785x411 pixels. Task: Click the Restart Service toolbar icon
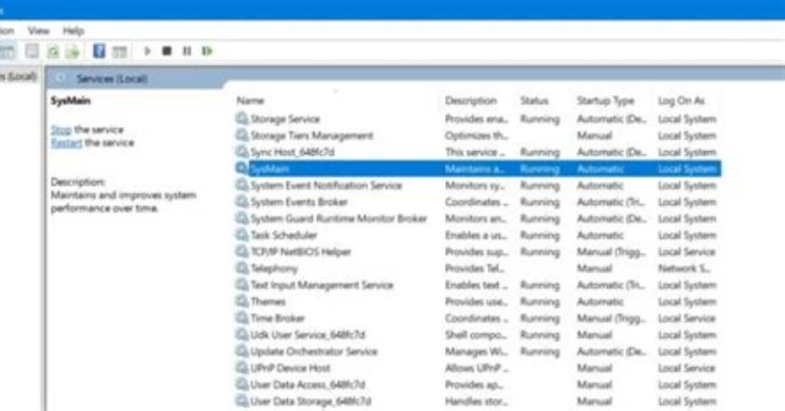(207, 50)
